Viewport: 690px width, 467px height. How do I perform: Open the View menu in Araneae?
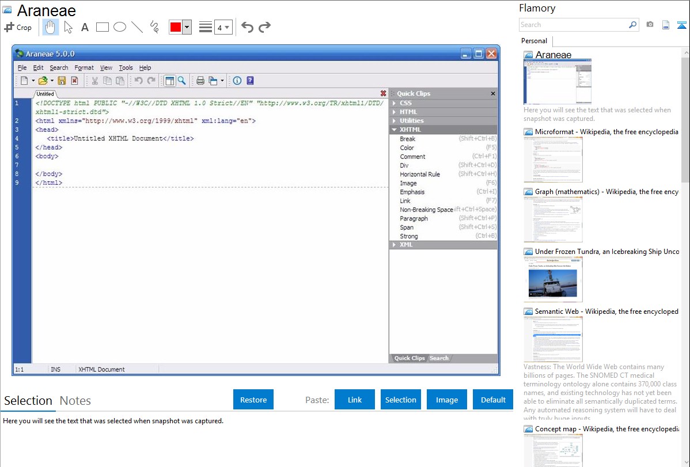click(x=106, y=68)
